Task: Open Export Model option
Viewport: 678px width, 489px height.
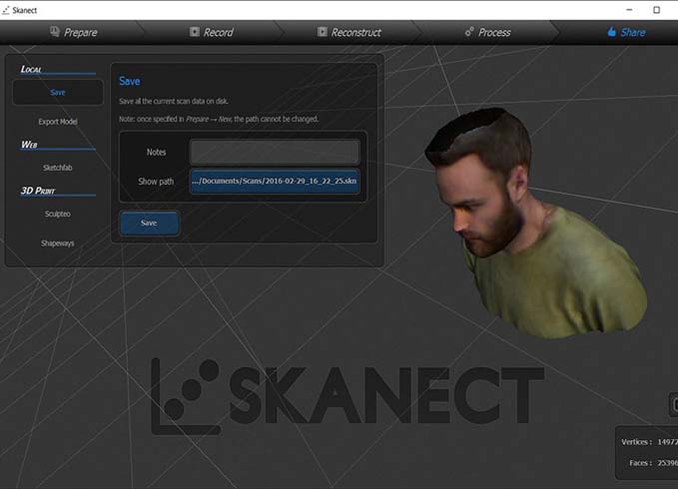Action: pos(58,122)
